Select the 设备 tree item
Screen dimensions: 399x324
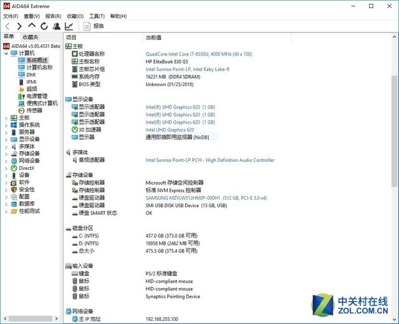[24, 175]
